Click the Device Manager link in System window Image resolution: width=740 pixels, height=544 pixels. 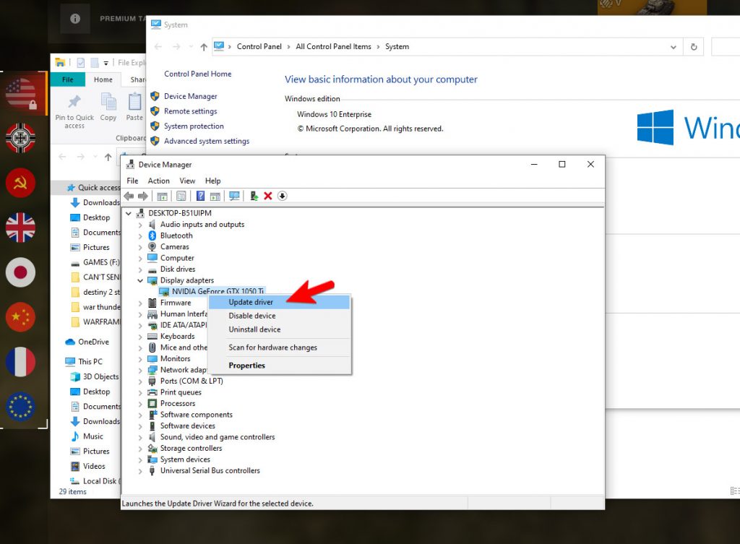tap(191, 96)
